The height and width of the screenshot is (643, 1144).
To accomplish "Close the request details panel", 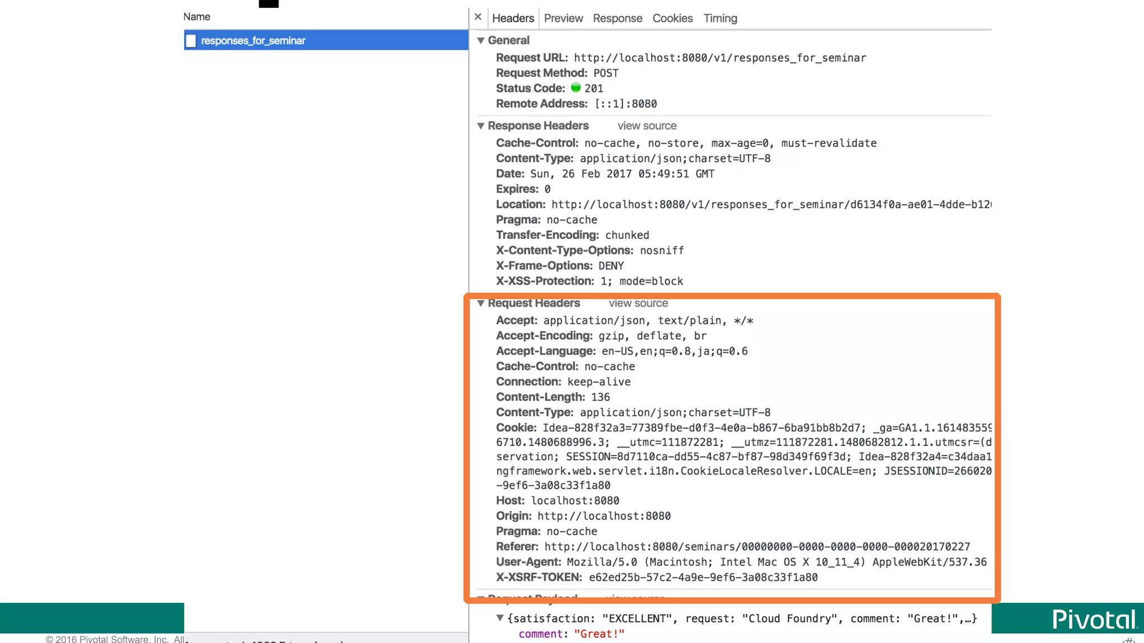I will [478, 17].
